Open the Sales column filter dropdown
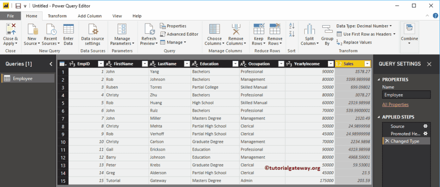Screen dimensions: 440x187 (x=367, y=64)
